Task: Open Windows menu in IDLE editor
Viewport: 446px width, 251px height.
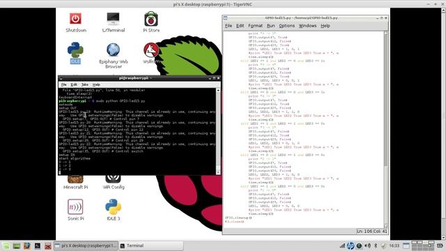Action: tap(307, 26)
